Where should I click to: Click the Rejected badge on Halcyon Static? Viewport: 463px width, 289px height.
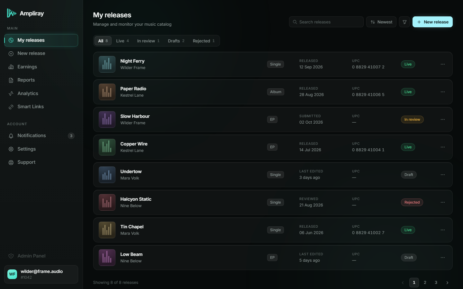(x=412, y=202)
